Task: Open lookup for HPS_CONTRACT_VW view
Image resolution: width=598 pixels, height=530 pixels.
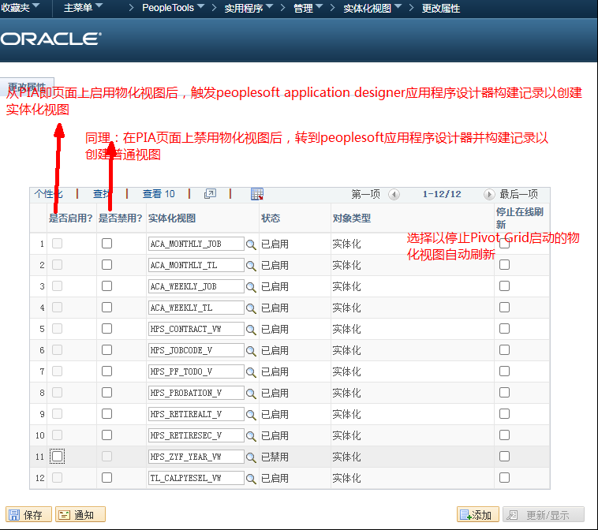Action: (251, 330)
